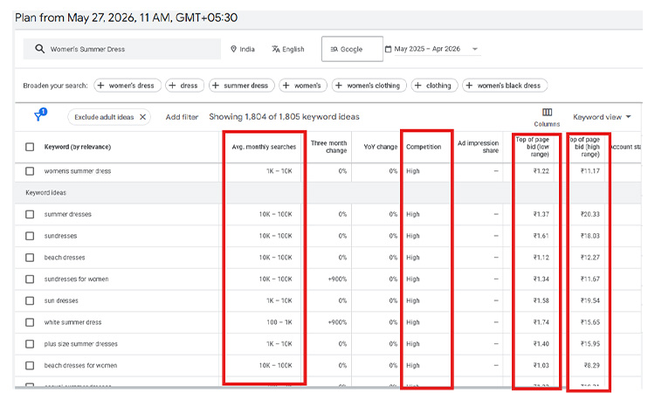Remove the Exclude adult ideas filter
This screenshot has width=655, height=393.
point(142,117)
